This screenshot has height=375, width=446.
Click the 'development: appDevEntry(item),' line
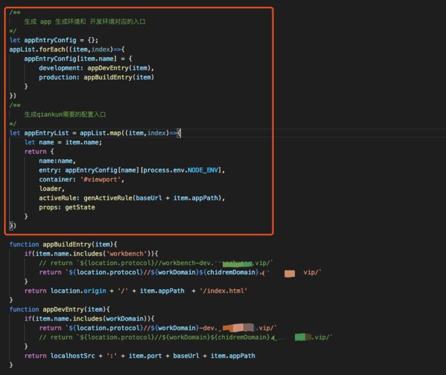(x=97, y=68)
